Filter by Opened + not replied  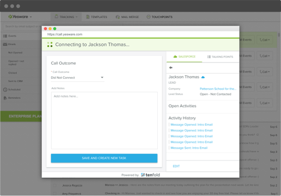pyautogui.click(x=16, y=63)
